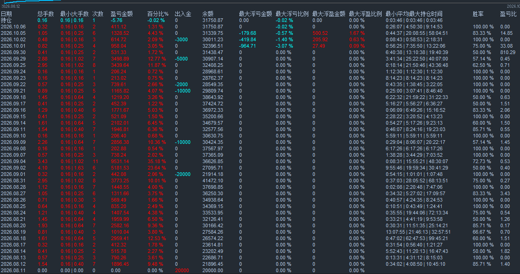Select the 最大浮盈金额 column header
520x274 pixels.
328,14
